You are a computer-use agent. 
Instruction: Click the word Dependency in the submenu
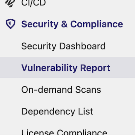click(x=48, y=112)
